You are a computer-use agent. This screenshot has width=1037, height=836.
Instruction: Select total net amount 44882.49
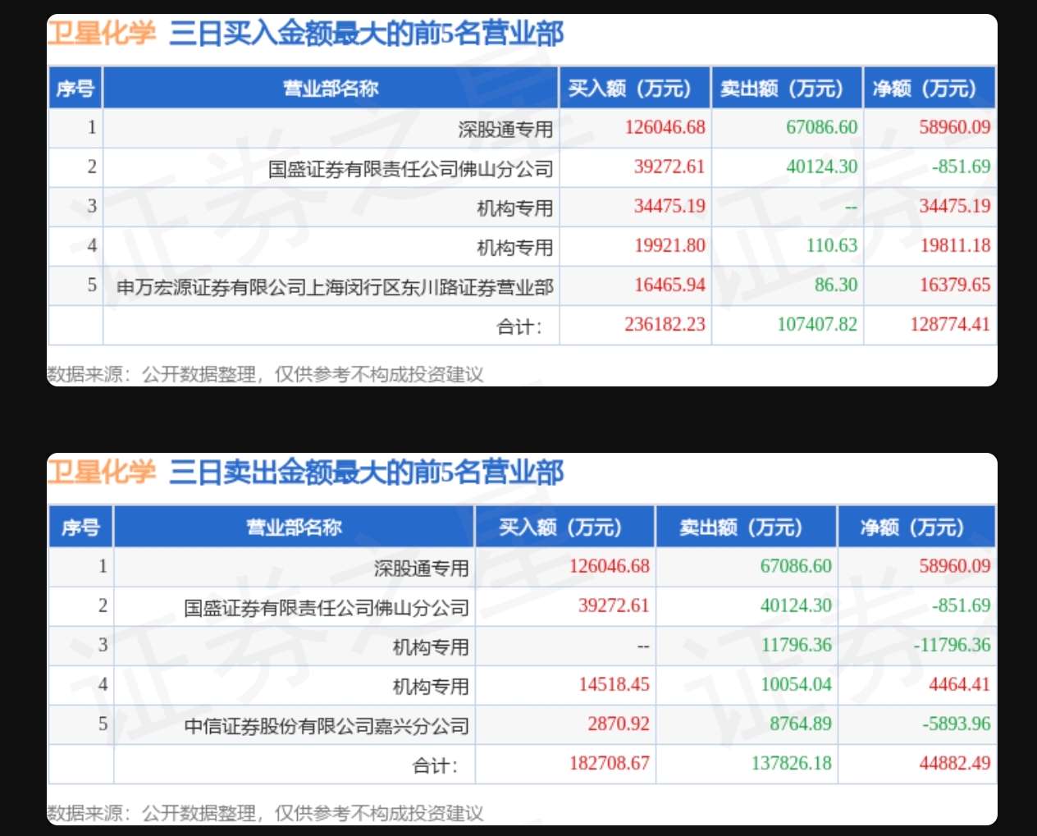(x=955, y=763)
